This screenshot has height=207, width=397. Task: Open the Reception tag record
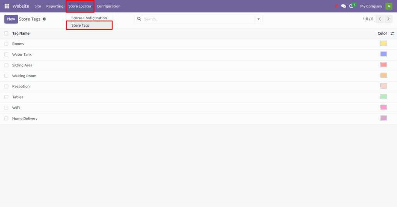point(21,86)
